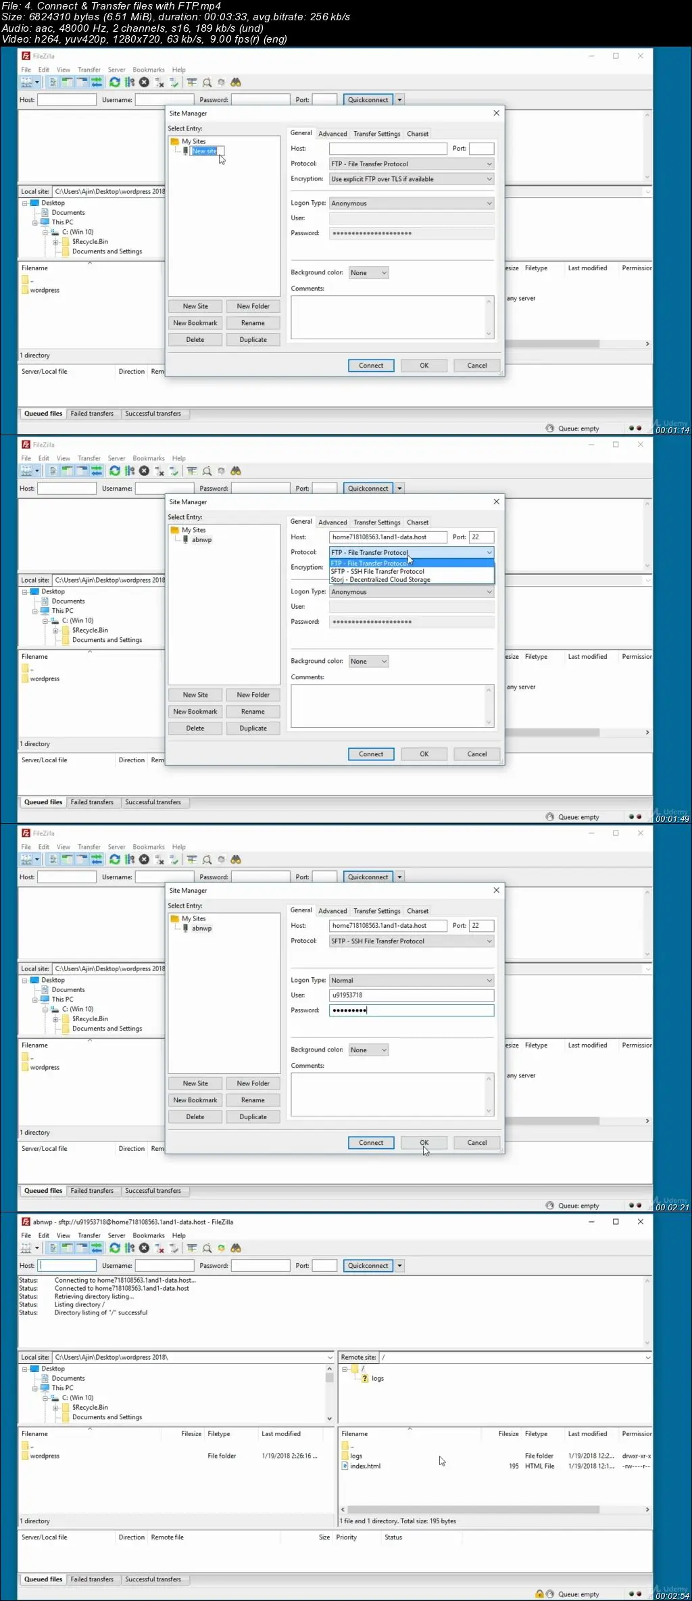The height and width of the screenshot is (1601, 692).
Task: Open Encryption dropdown 'Use explicit FTP over TLS'
Action: [412, 179]
